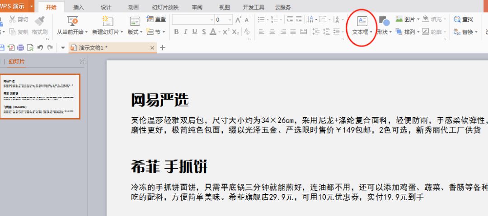Toggle Subscript X₂ formatting

tap(235, 32)
